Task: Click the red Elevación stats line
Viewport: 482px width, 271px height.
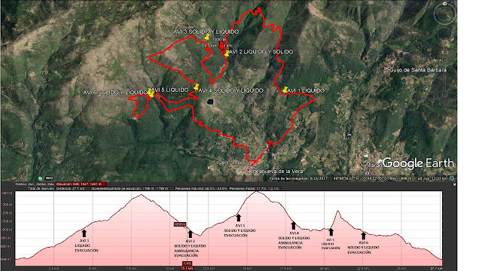Action: click(x=81, y=184)
